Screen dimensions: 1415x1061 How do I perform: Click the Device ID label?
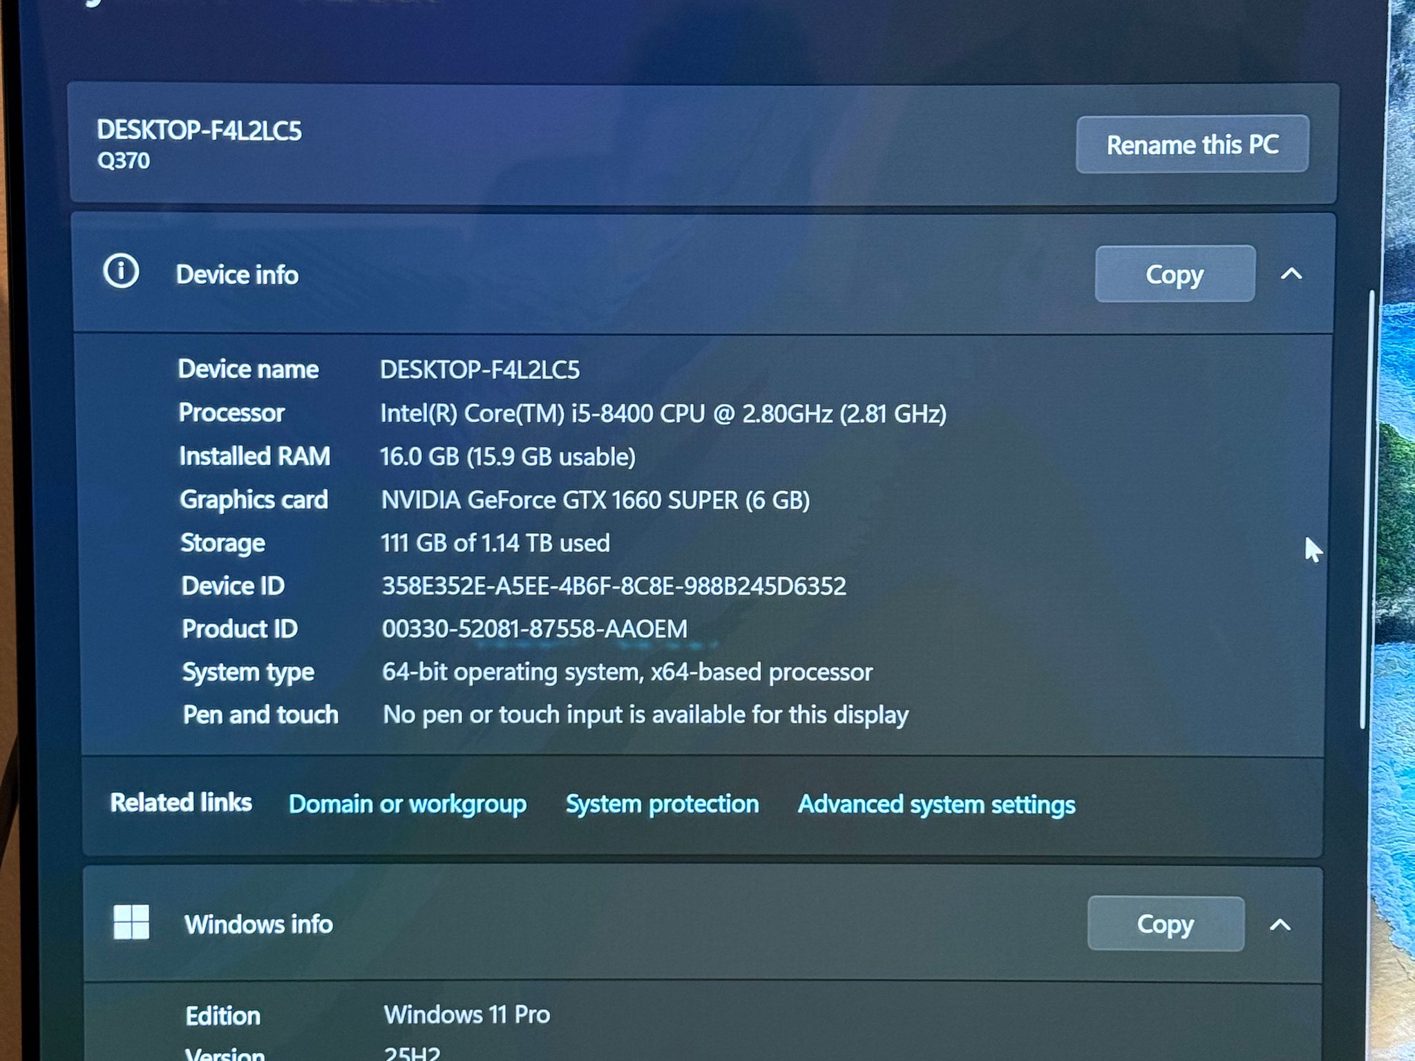[x=233, y=586]
